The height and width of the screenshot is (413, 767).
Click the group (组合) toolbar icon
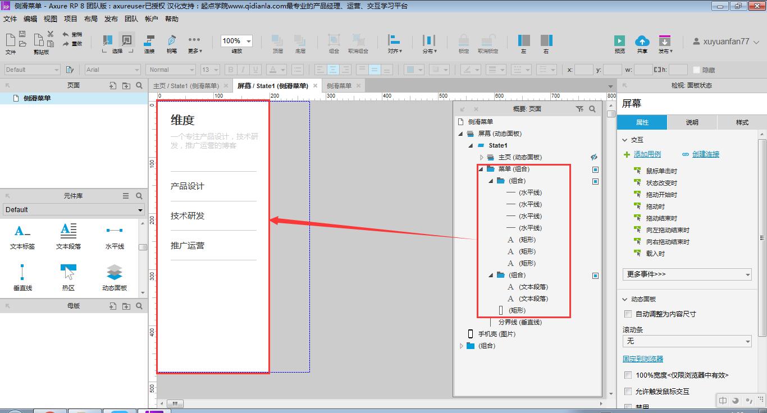pos(334,40)
